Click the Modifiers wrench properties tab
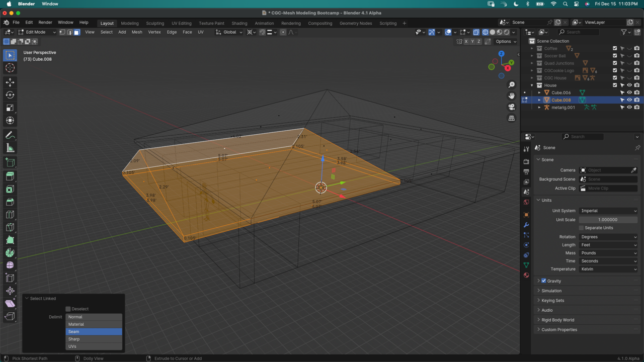Screen dimensions: 644x362 (526, 225)
